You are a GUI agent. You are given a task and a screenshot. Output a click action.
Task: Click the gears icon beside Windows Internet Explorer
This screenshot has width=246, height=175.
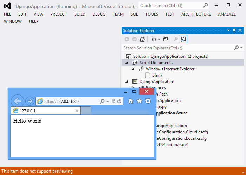pos(141,69)
